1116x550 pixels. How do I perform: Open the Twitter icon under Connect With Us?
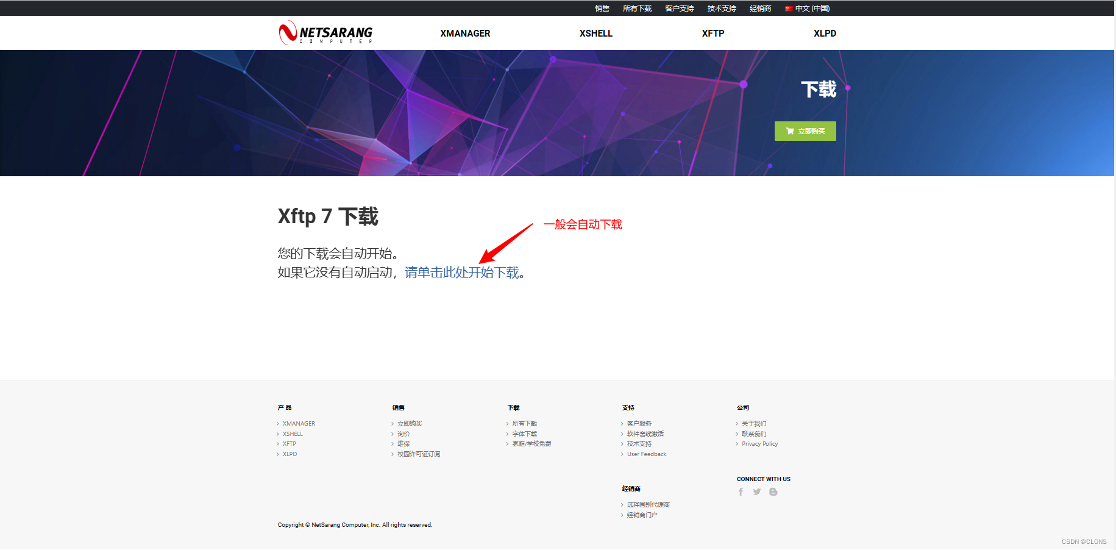pos(757,492)
